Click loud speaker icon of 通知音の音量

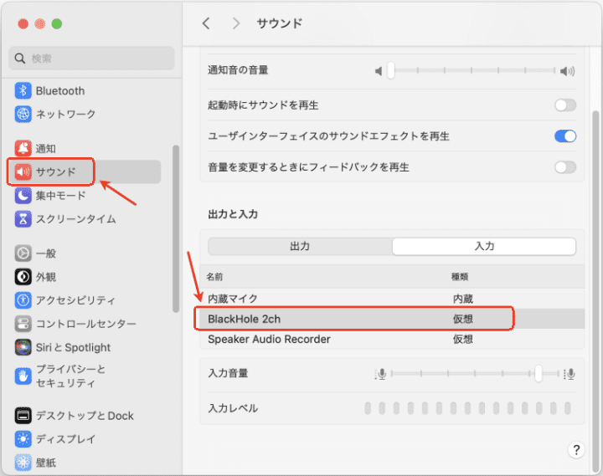click(x=567, y=71)
